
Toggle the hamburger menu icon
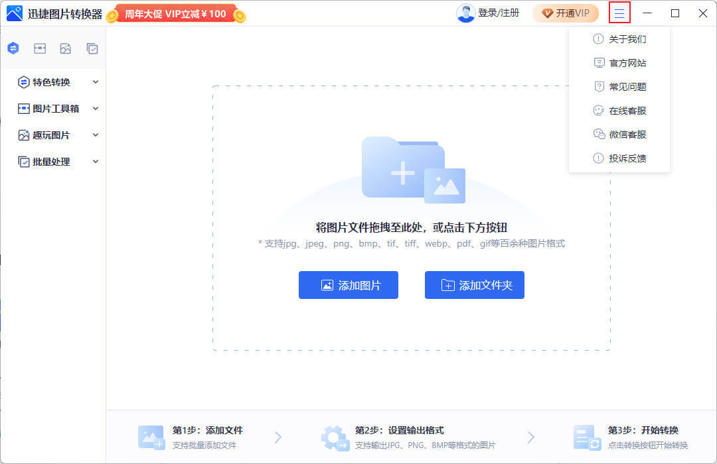click(619, 13)
